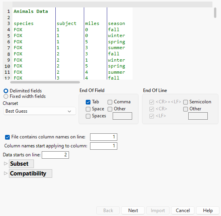Click the Cancel button
This screenshot has width=221, height=216.
(183, 211)
